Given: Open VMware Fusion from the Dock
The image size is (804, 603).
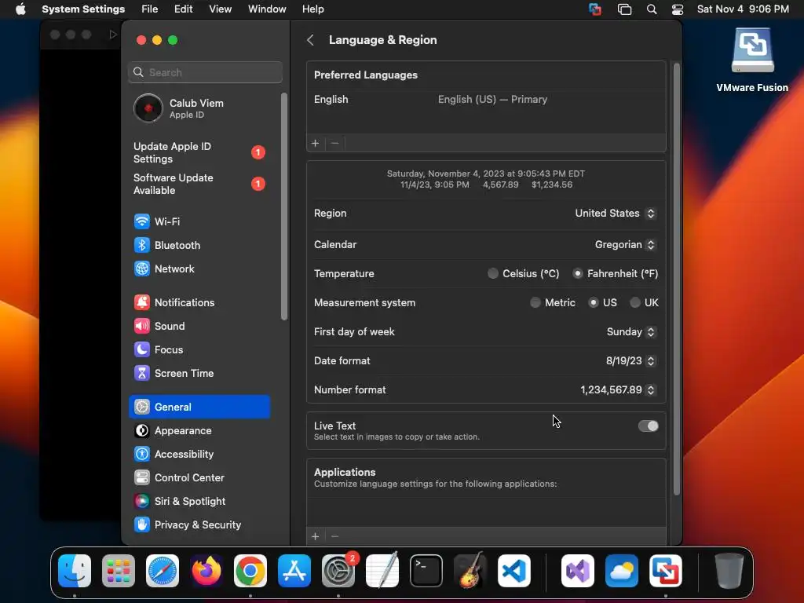Looking at the screenshot, I should point(666,571).
